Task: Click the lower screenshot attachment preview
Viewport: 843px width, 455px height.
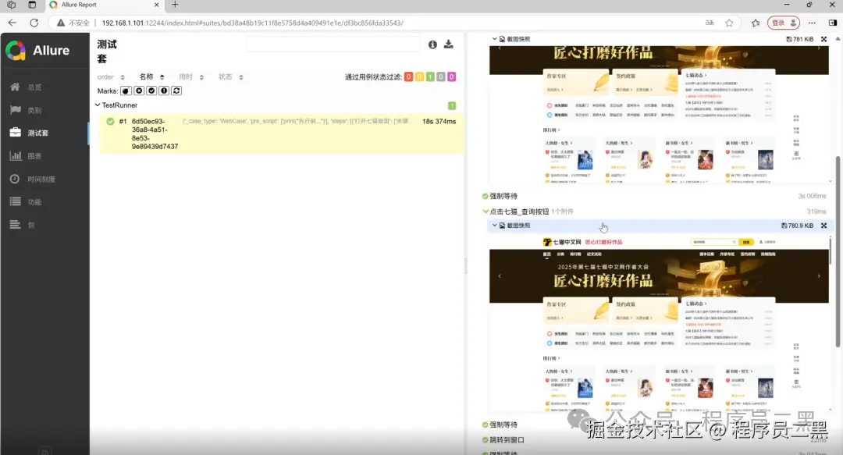Action: 659,322
